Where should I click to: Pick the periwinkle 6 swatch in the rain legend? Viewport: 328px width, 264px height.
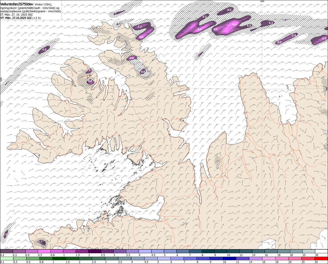177,258
